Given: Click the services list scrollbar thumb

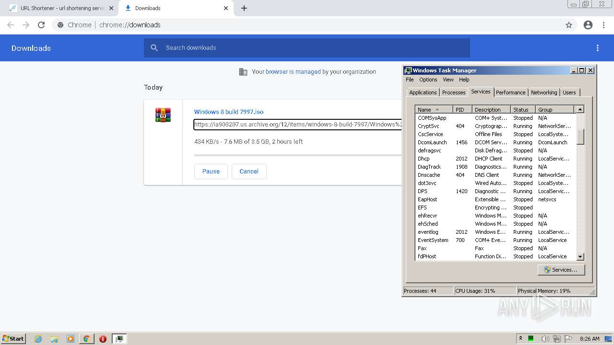Looking at the screenshot, I should pyautogui.click(x=580, y=137).
